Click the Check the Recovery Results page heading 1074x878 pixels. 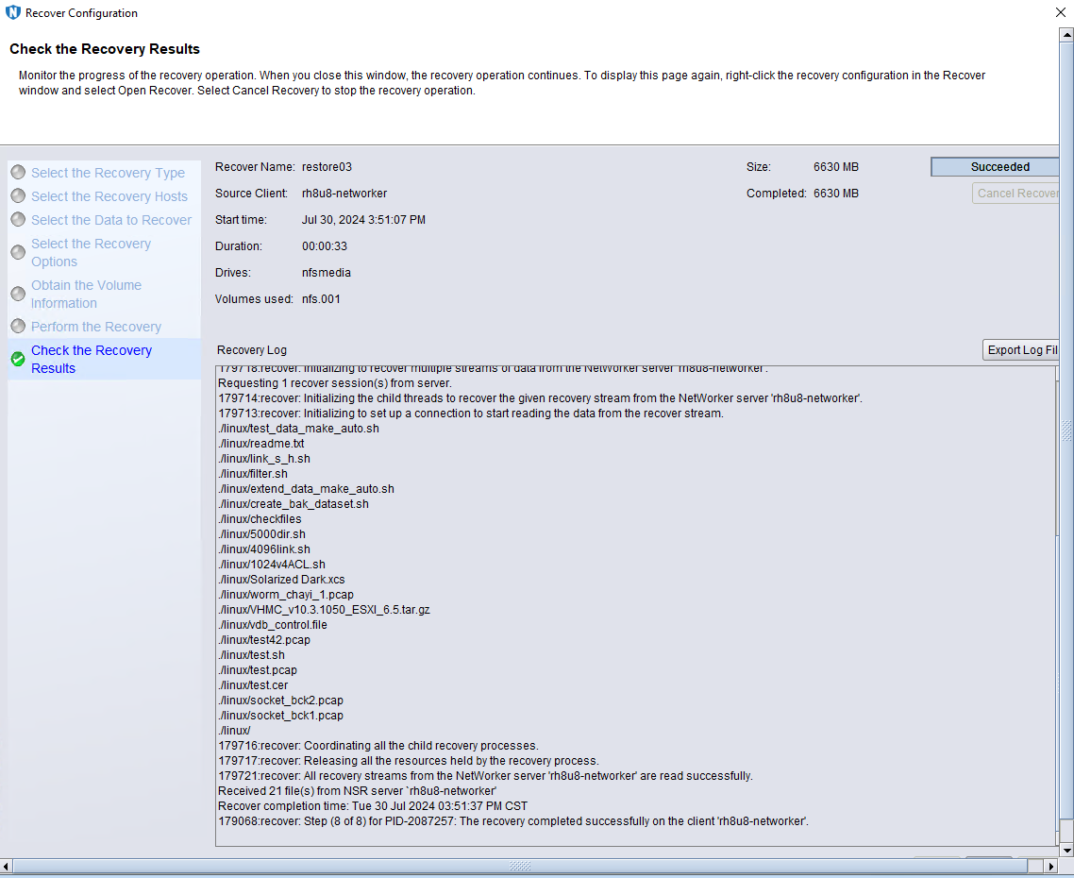pyautogui.click(x=105, y=49)
